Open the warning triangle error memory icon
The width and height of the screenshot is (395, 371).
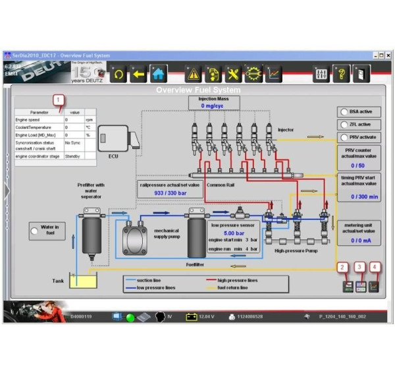pos(194,73)
